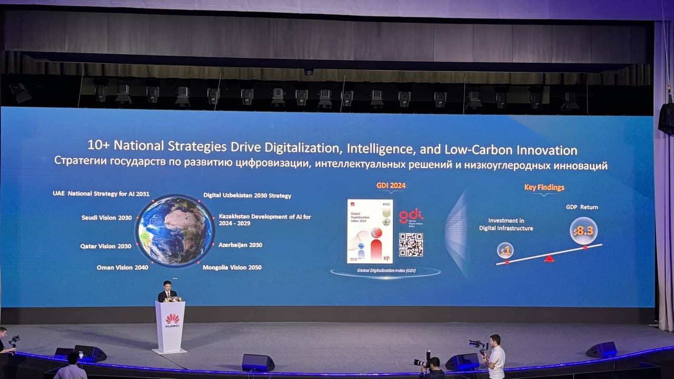
Task: Click the English slide title
Action: coord(331,148)
